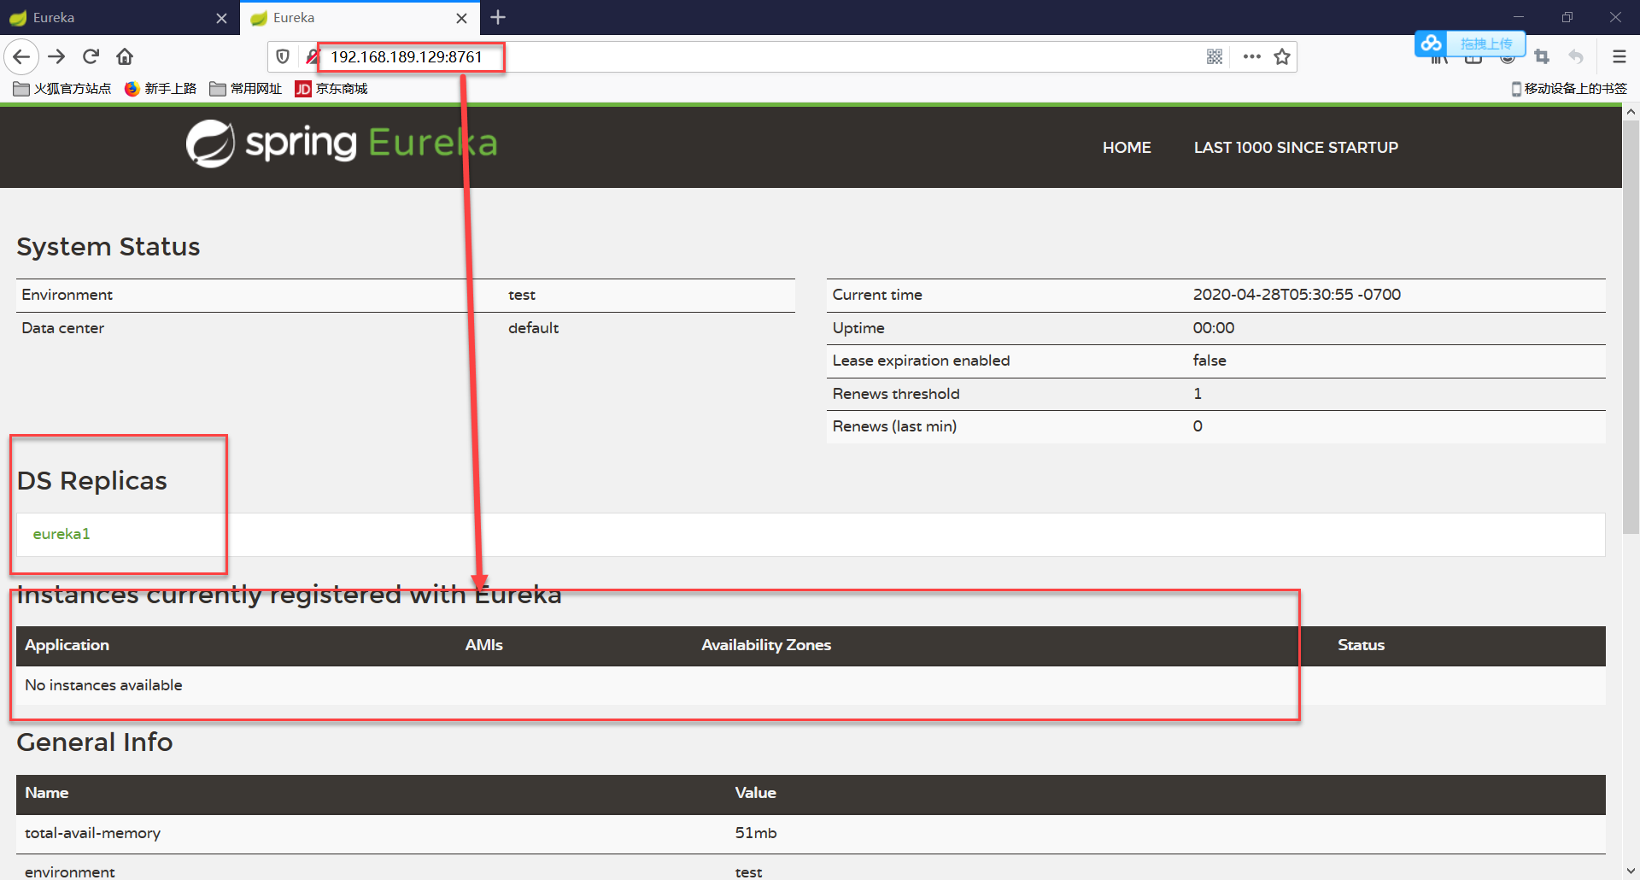This screenshot has height=880, width=1640.
Task: Go forward with the forward arrow
Action: click(x=56, y=57)
